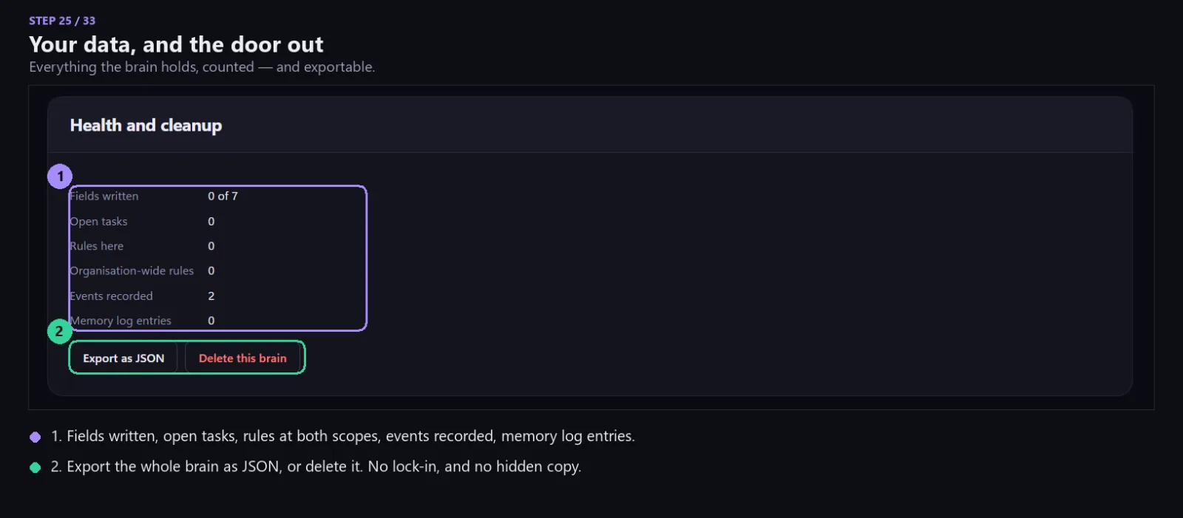Click the purple number 1 annotation badge
The height and width of the screenshot is (518, 1183).
click(60, 177)
